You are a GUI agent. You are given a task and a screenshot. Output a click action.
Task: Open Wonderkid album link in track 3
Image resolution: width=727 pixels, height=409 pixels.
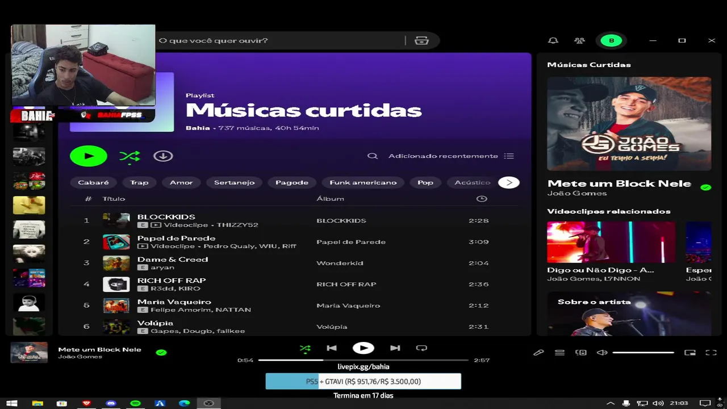tap(340, 263)
